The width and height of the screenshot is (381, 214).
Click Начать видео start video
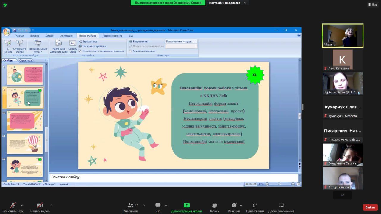pyautogui.click(x=40, y=207)
